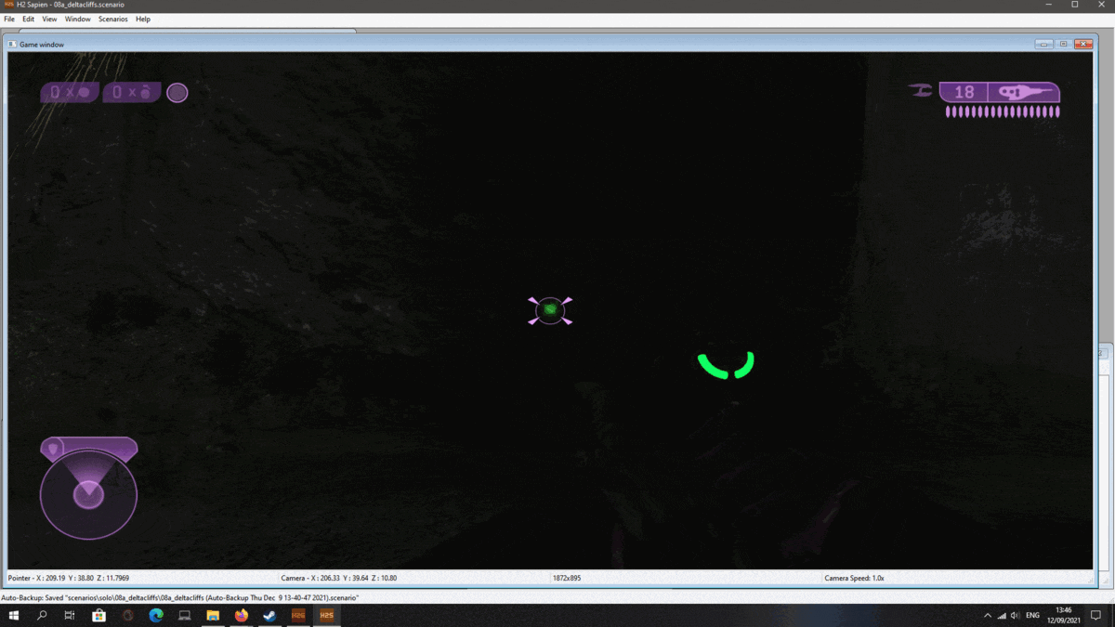Open network status in system tray
The image size is (1115, 627).
pyautogui.click(x=1002, y=615)
